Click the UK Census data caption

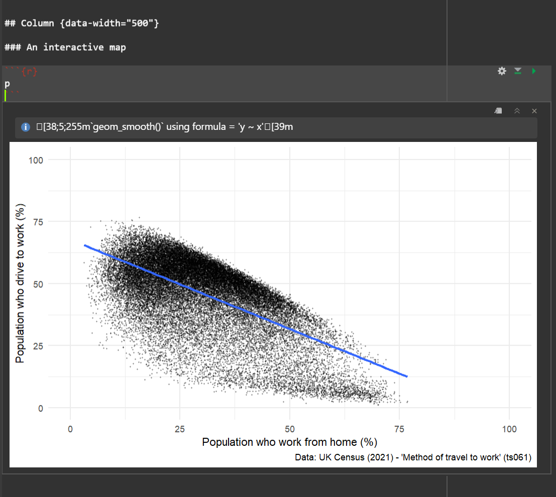coord(414,457)
